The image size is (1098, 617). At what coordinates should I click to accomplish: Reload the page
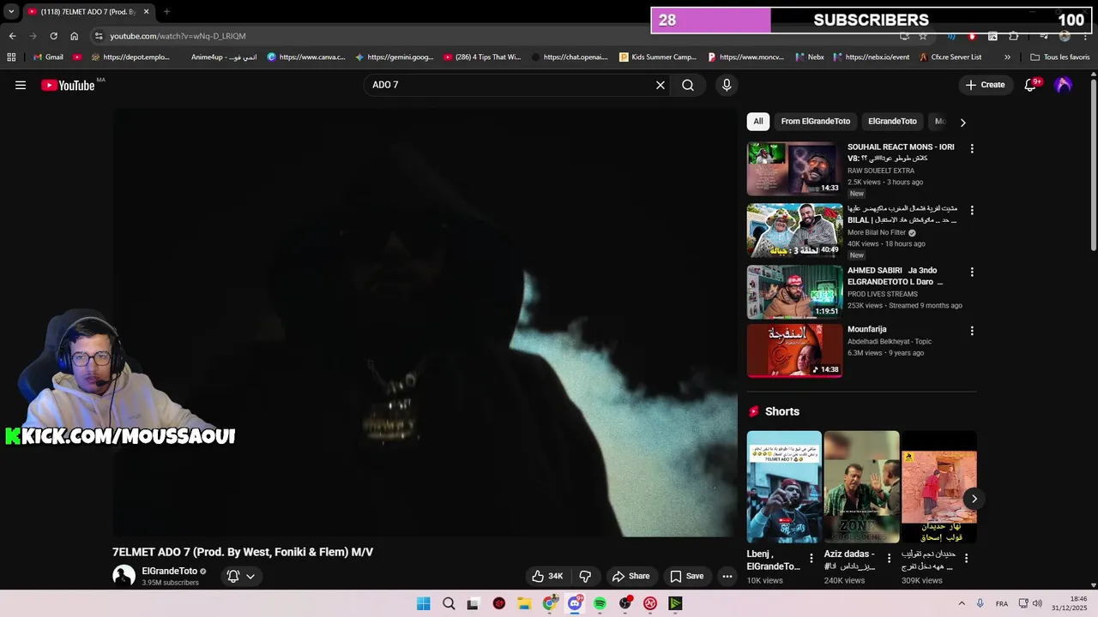53,36
